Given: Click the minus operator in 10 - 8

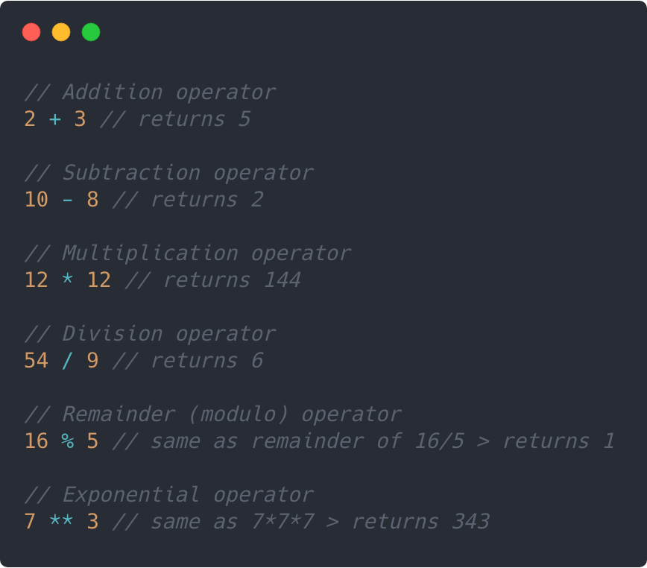Looking at the screenshot, I should click(68, 201).
